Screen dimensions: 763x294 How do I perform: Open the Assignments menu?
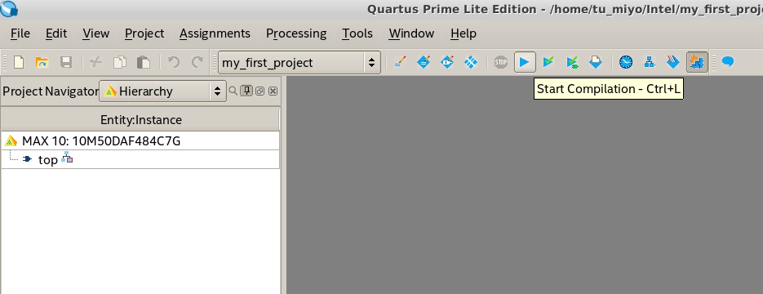[x=215, y=33]
